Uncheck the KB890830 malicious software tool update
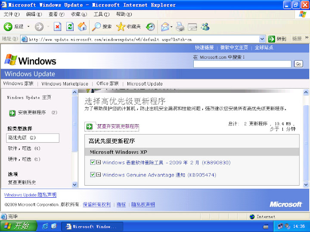Image resolution: width=310 pixels, height=232 pixels. pyautogui.click(x=93, y=162)
